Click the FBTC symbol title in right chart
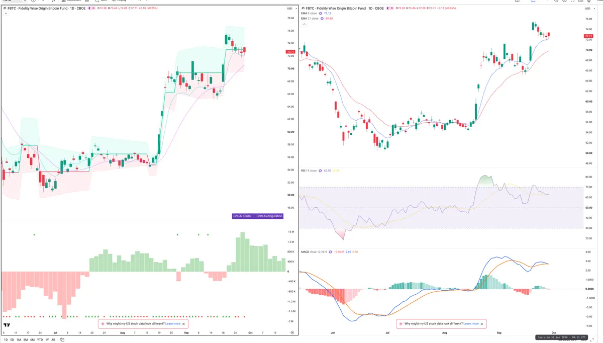 pos(344,9)
